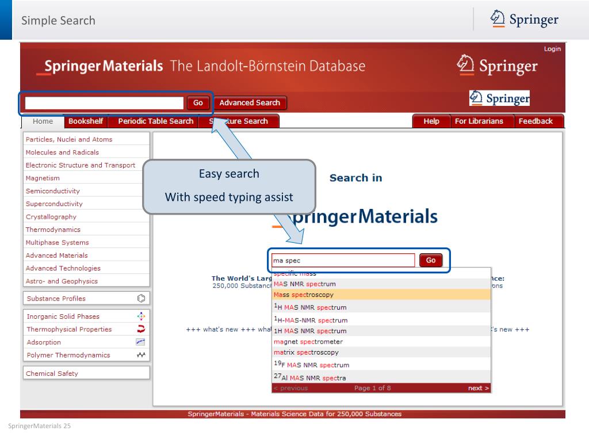
Task: Select '19F MAS NMR spectrum' suggestion
Action: click(x=381, y=364)
